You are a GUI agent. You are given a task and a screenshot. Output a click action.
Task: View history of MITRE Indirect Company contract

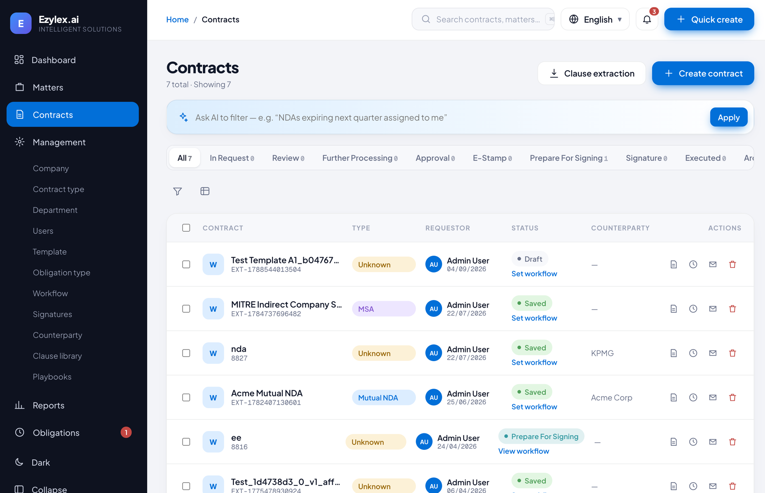click(x=693, y=309)
